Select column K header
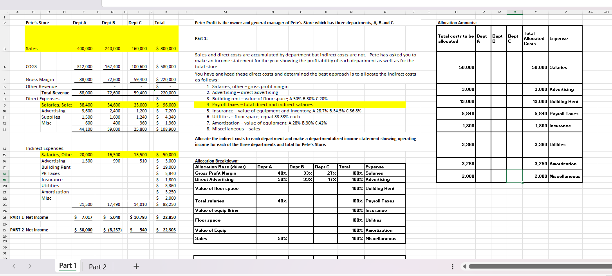Image resolution: width=612 pixels, height=276 pixels. [x=166, y=12]
